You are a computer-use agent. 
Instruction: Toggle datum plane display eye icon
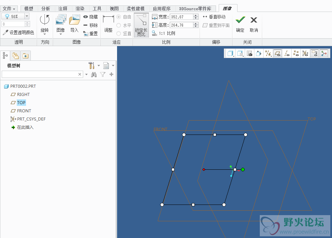278,53
